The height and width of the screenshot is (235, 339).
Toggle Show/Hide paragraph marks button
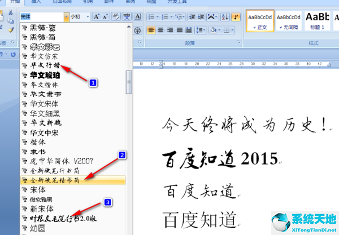pyautogui.click(x=236, y=17)
